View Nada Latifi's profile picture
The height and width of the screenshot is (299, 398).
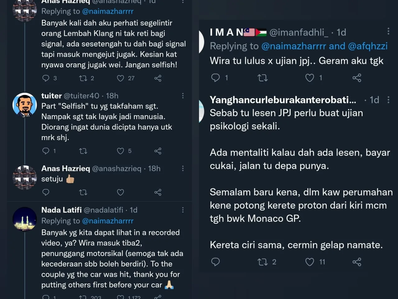(x=25, y=219)
